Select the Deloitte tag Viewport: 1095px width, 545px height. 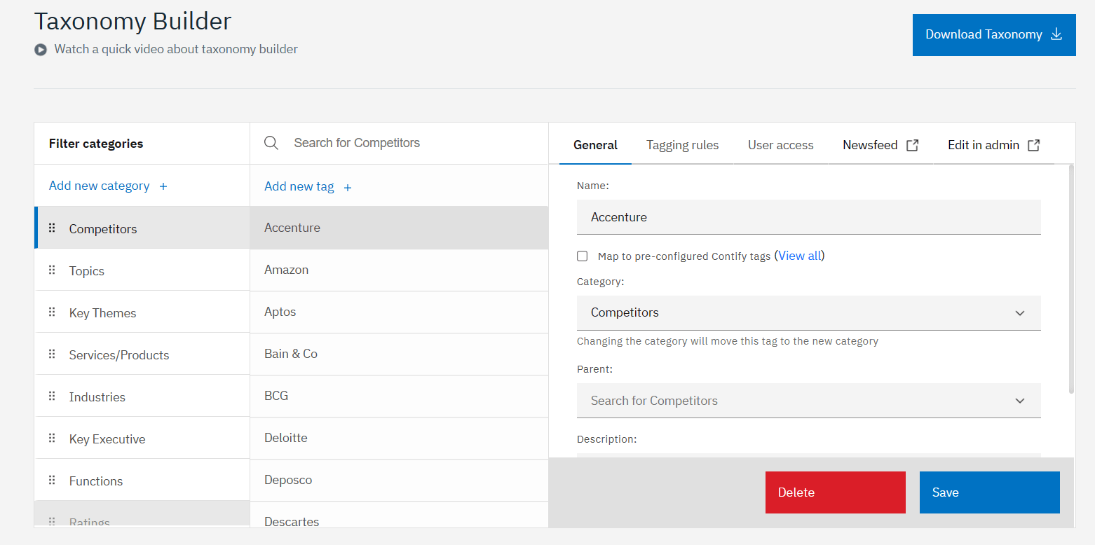point(399,438)
